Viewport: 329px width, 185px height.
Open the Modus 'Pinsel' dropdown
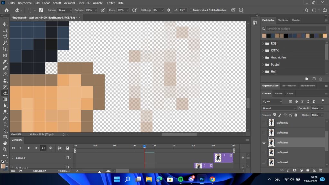coord(65,10)
